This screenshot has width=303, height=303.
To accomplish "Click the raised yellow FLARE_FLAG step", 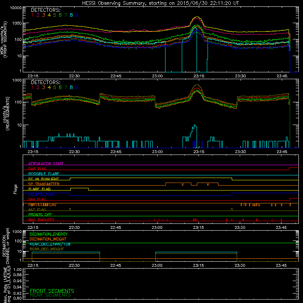I will click(x=80, y=188).
